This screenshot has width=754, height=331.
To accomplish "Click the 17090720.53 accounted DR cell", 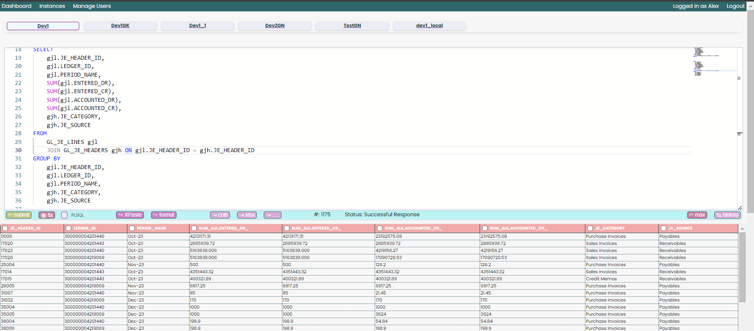I will [427, 257].
